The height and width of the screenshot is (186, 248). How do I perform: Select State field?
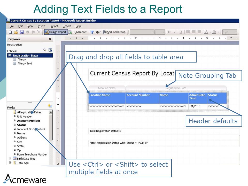[20, 146]
